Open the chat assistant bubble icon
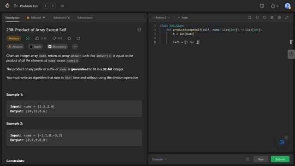Viewport: 295px width, 166px height. tap(282, 142)
